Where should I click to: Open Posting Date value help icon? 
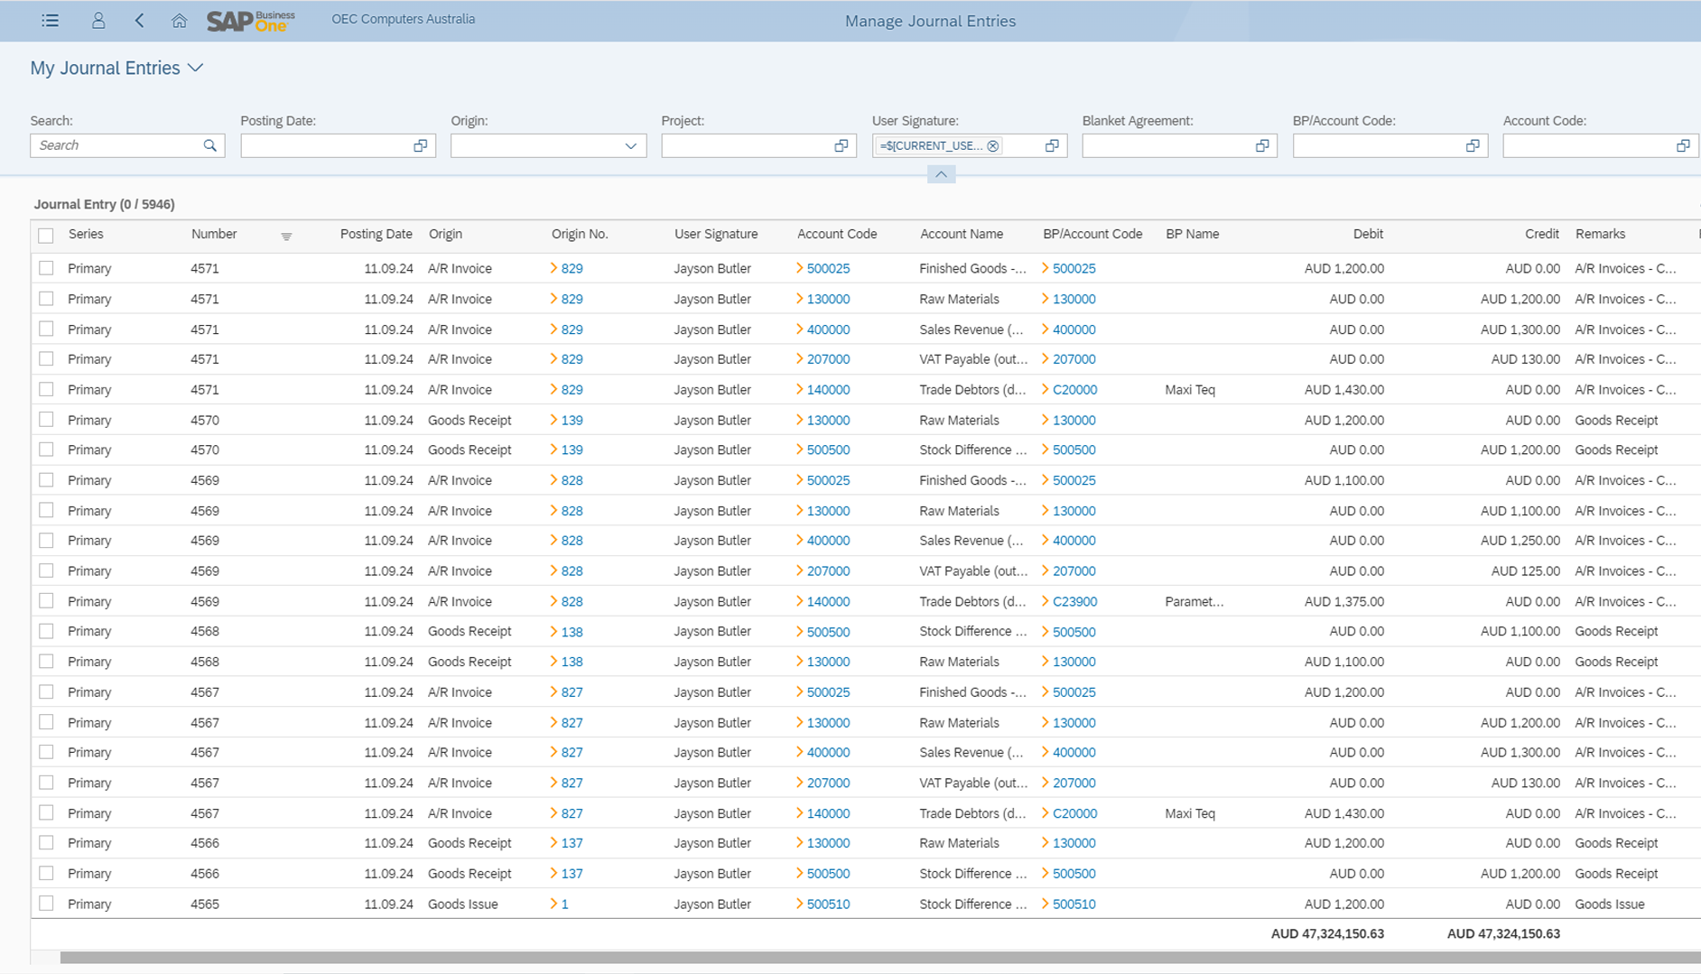coord(421,145)
